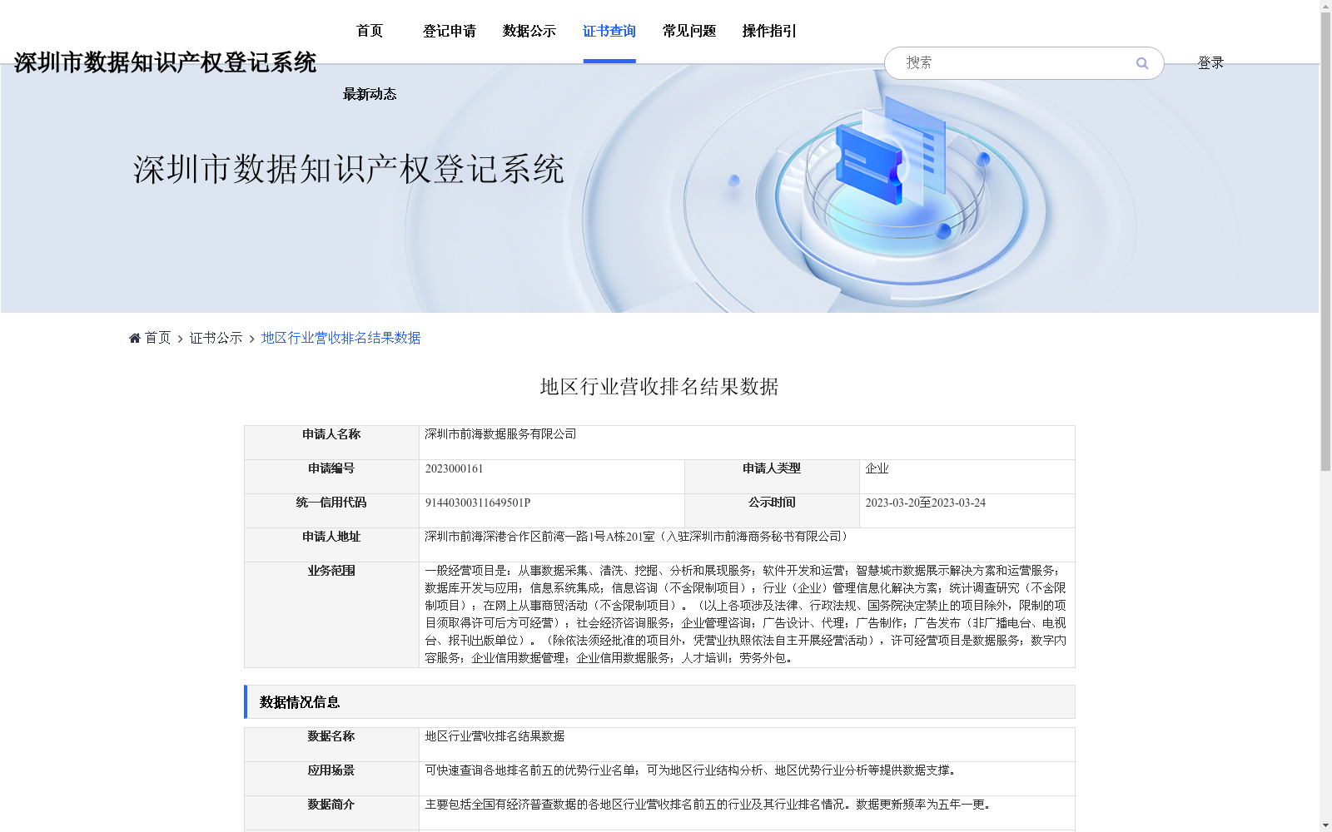The width and height of the screenshot is (1332, 832).
Task: Click breadcrumb 地区行业营收排名结果数据
Action: [340, 338]
